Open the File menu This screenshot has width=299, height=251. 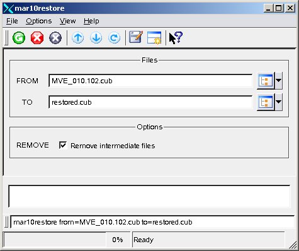pos(12,21)
